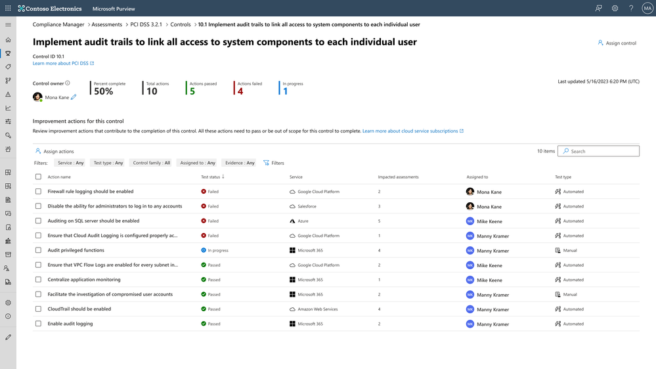Image resolution: width=656 pixels, height=369 pixels.
Task: Sort by Impacted assessments column header
Action: tap(398, 177)
